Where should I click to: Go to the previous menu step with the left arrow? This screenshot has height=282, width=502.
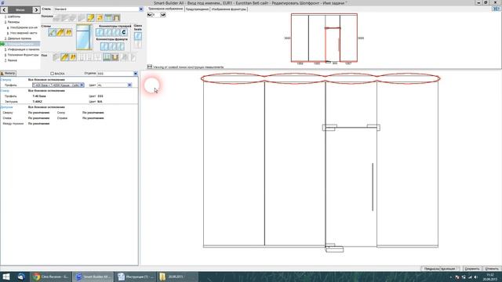(x=4, y=10)
